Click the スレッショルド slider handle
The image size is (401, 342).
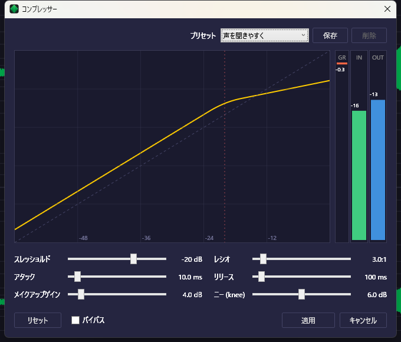134,259
